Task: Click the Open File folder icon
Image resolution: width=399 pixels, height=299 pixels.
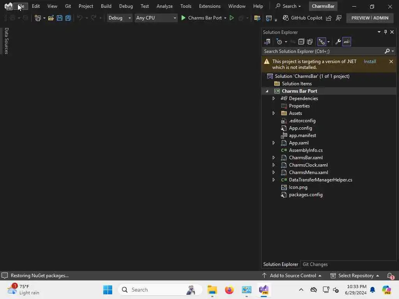Action: pyautogui.click(x=51, y=18)
